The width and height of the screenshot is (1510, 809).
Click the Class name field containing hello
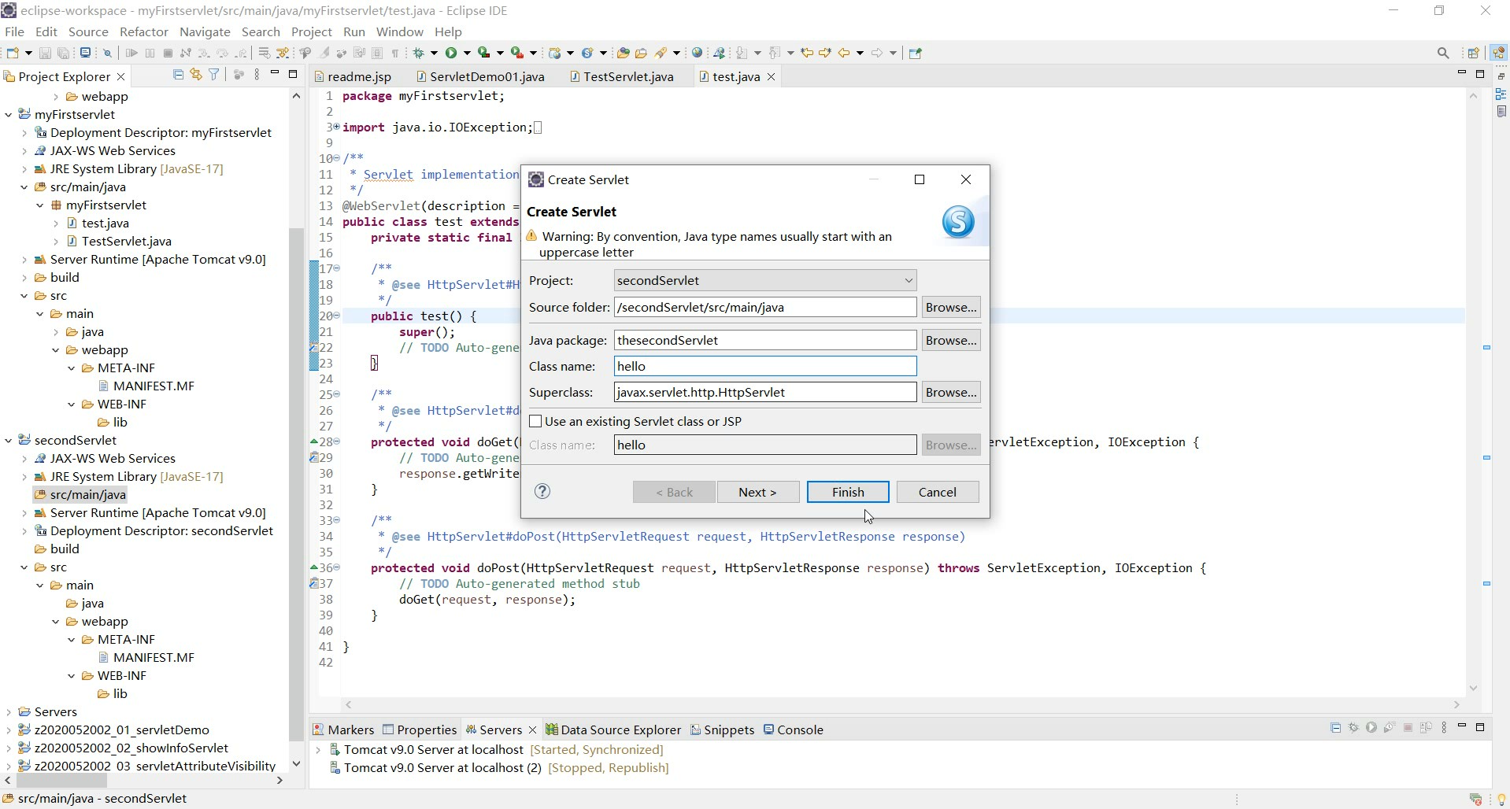764,367
